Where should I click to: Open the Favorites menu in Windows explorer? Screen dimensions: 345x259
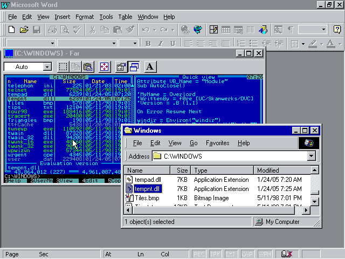click(x=217, y=143)
